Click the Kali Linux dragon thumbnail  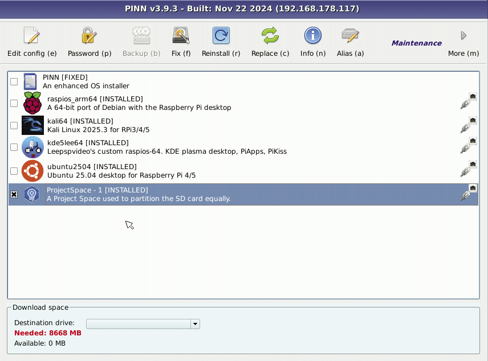click(x=32, y=125)
